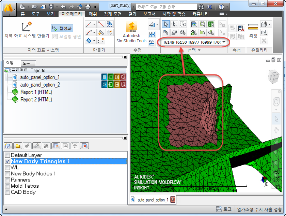This screenshot has width=286, height=216.
Task: Click the 로그 (Log) button in status bar
Action: coord(224,209)
